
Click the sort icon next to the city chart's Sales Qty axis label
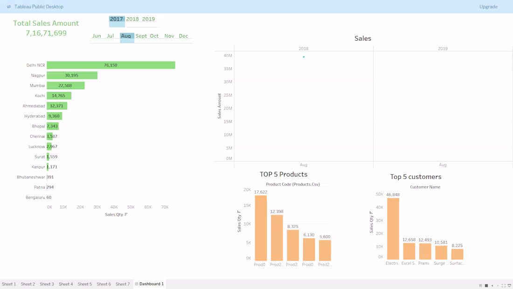126,215
